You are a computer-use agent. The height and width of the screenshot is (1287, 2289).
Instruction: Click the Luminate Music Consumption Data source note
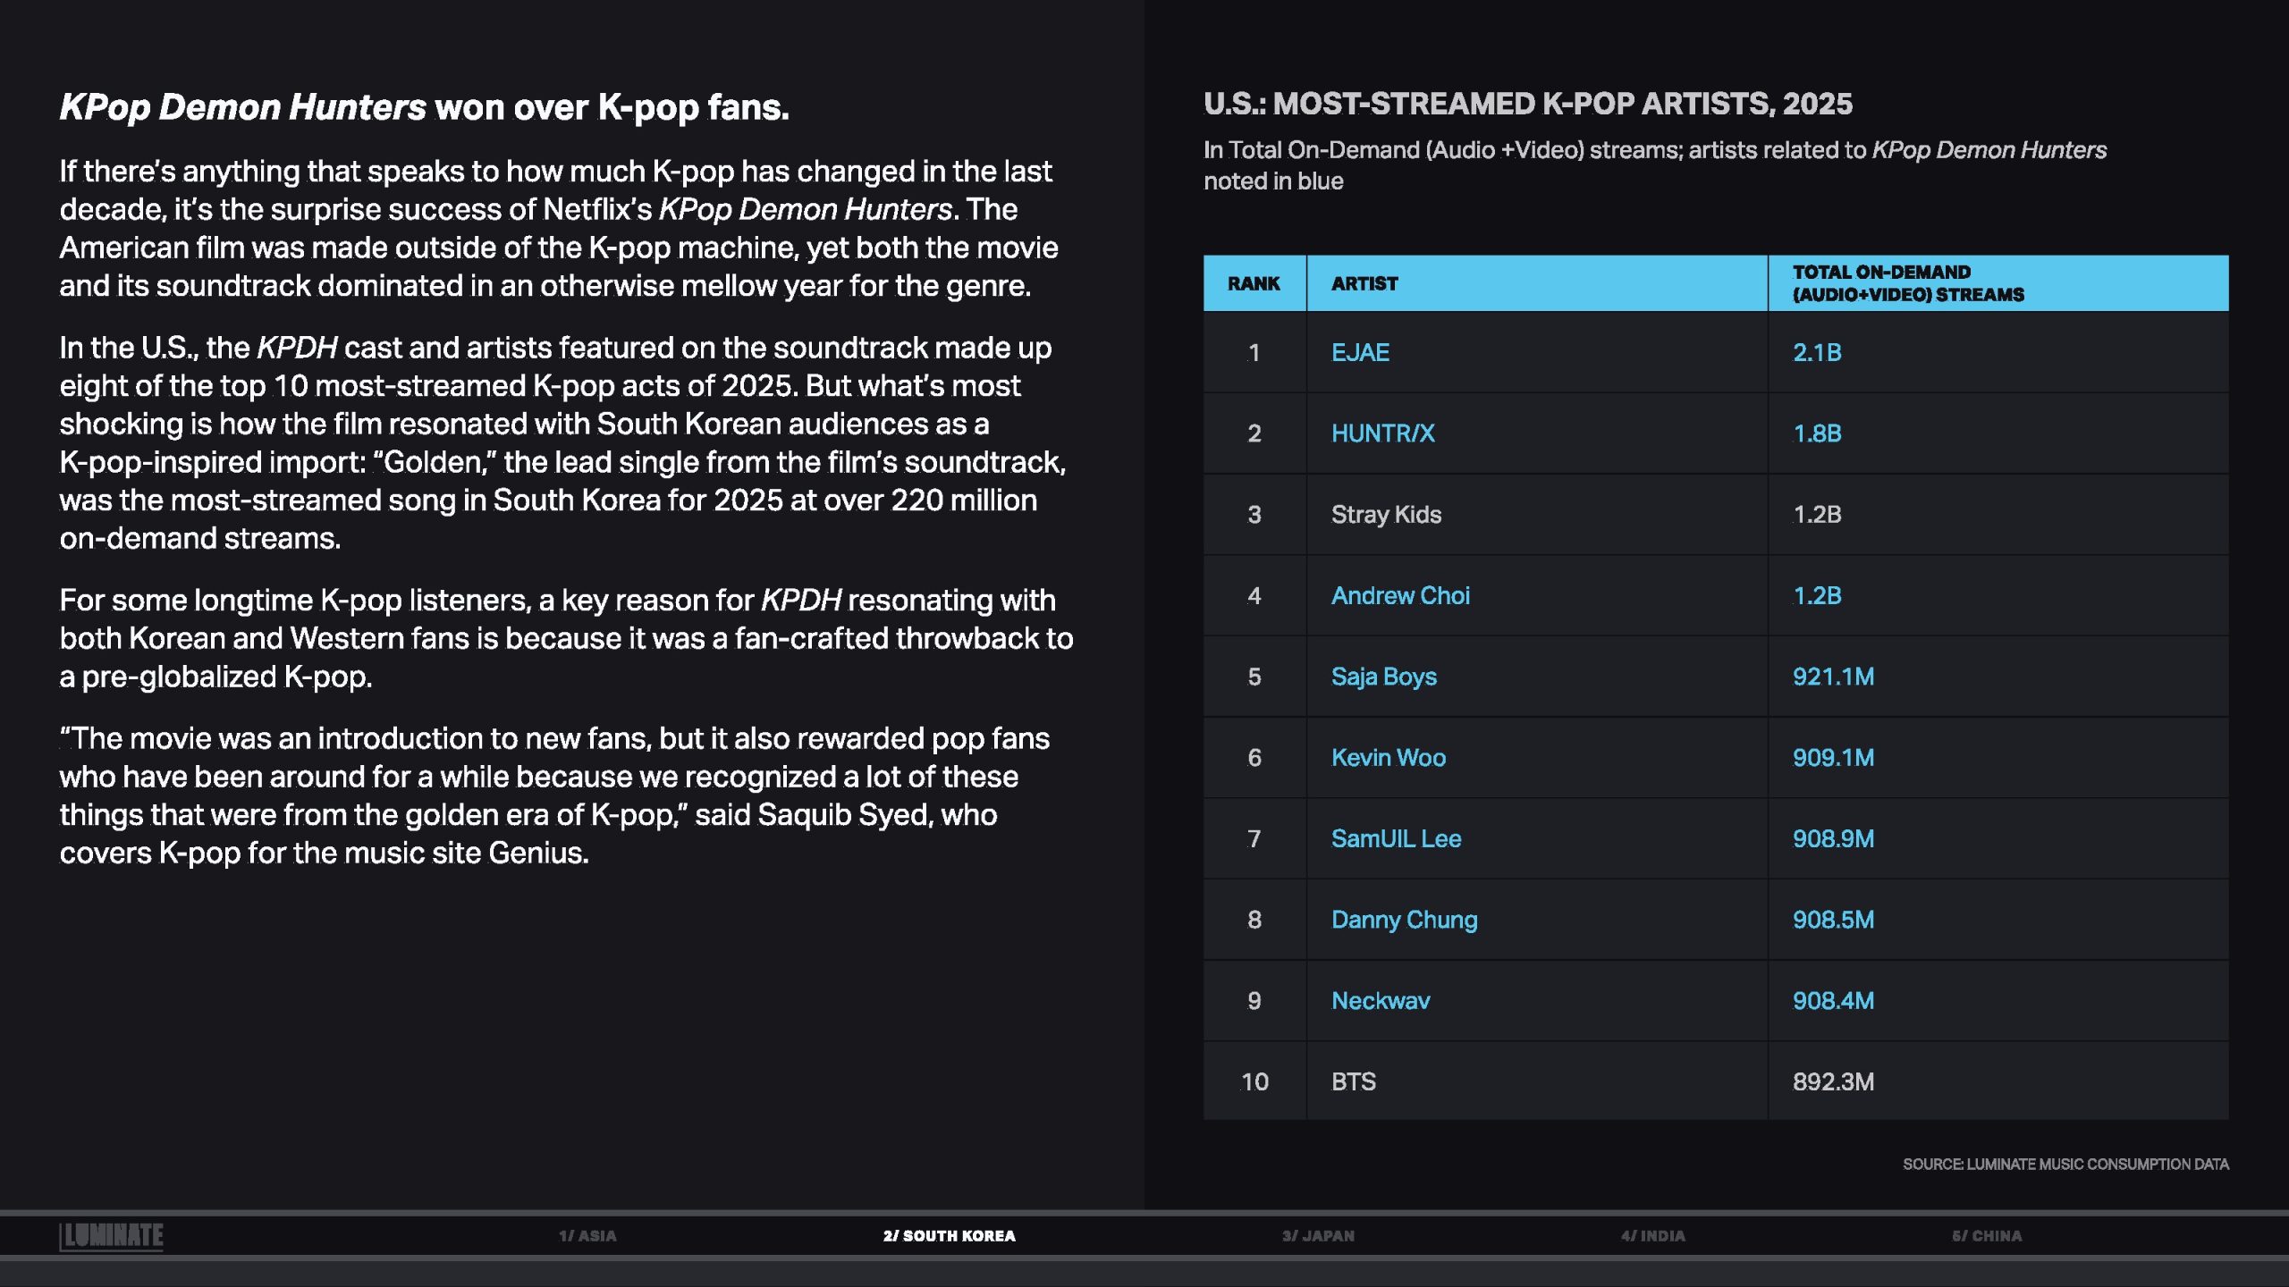[2065, 1165]
